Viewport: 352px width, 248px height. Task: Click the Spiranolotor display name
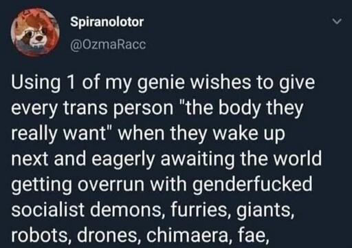[107, 22]
